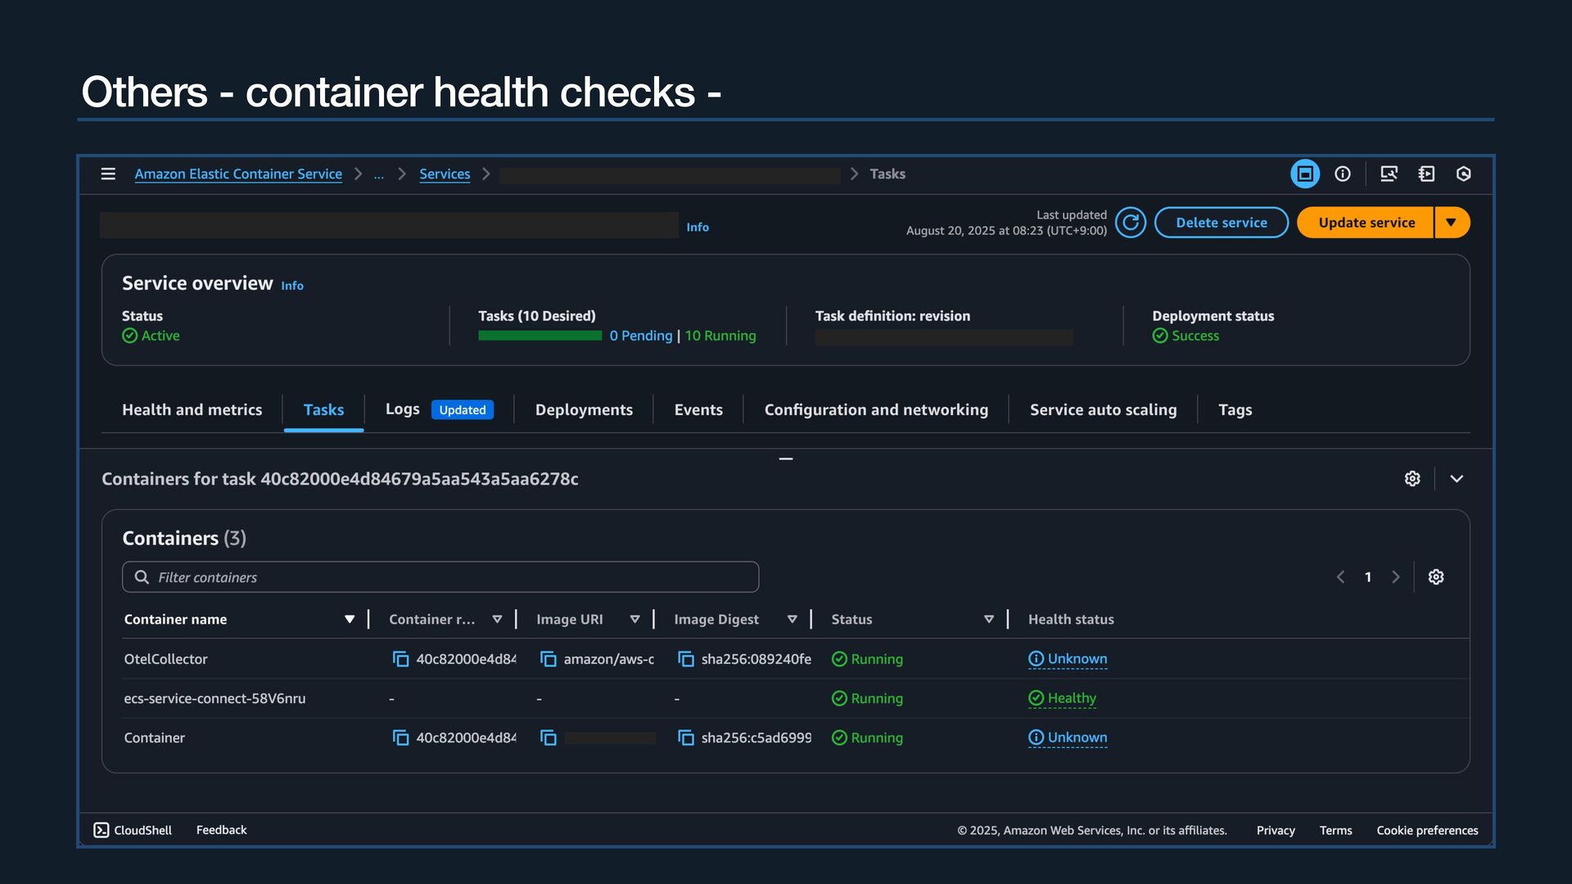1572x884 pixels.
Task: Open the Logs tab
Action: [403, 409]
